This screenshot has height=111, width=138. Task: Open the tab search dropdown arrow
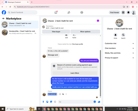2,2
